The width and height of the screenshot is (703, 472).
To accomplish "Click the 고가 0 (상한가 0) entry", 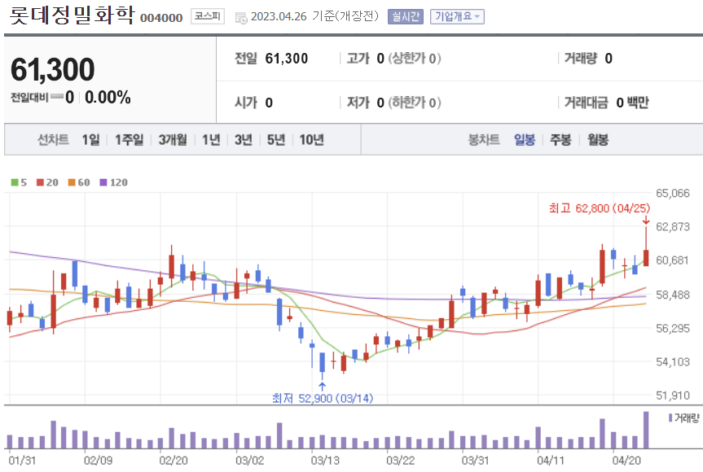I will click(x=393, y=59).
